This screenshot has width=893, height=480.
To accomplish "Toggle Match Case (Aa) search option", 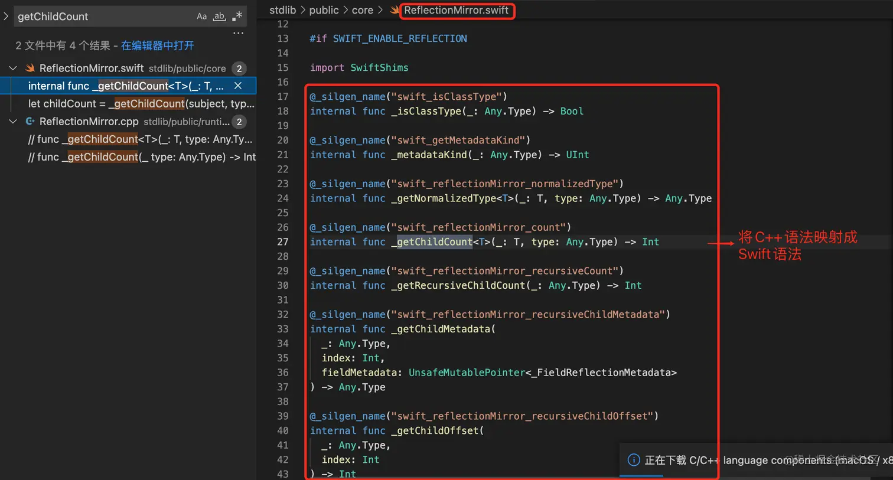I will point(202,17).
